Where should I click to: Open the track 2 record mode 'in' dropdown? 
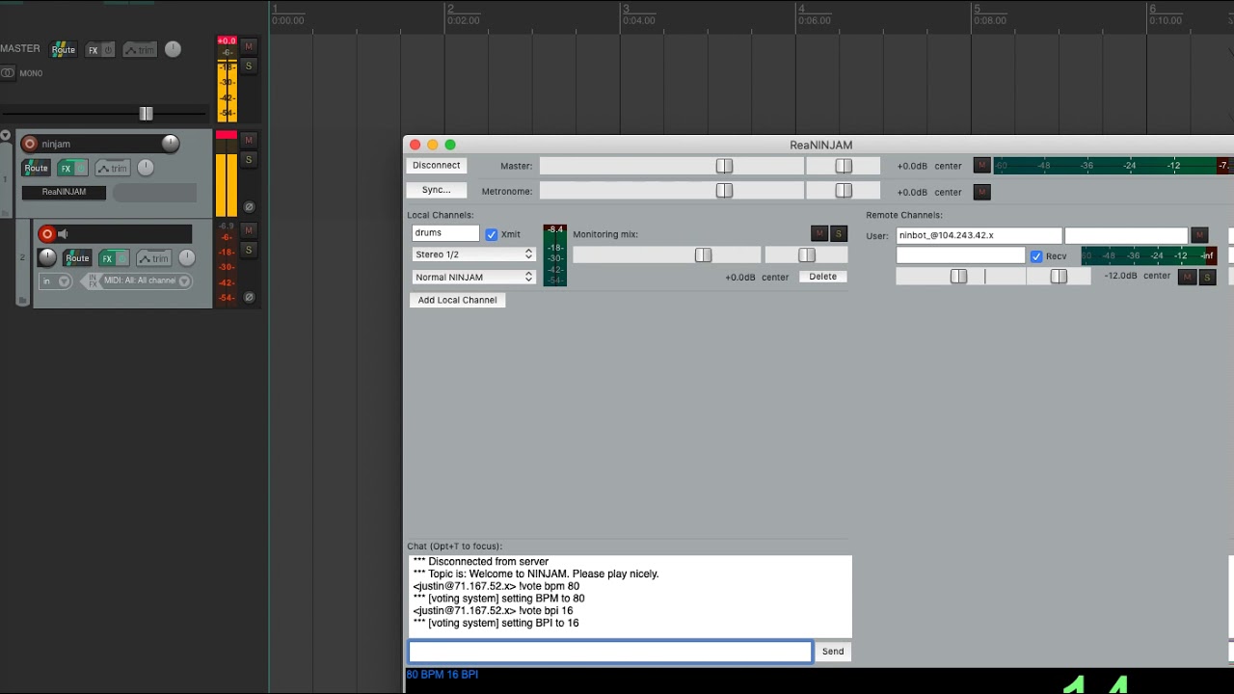[56, 281]
